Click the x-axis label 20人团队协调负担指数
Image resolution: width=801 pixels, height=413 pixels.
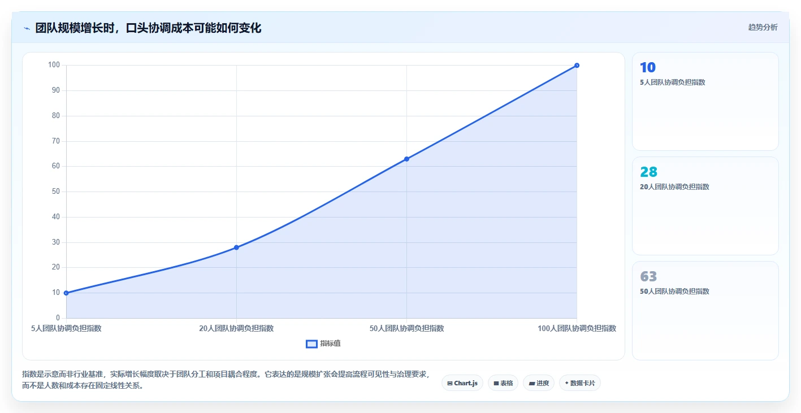point(236,328)
